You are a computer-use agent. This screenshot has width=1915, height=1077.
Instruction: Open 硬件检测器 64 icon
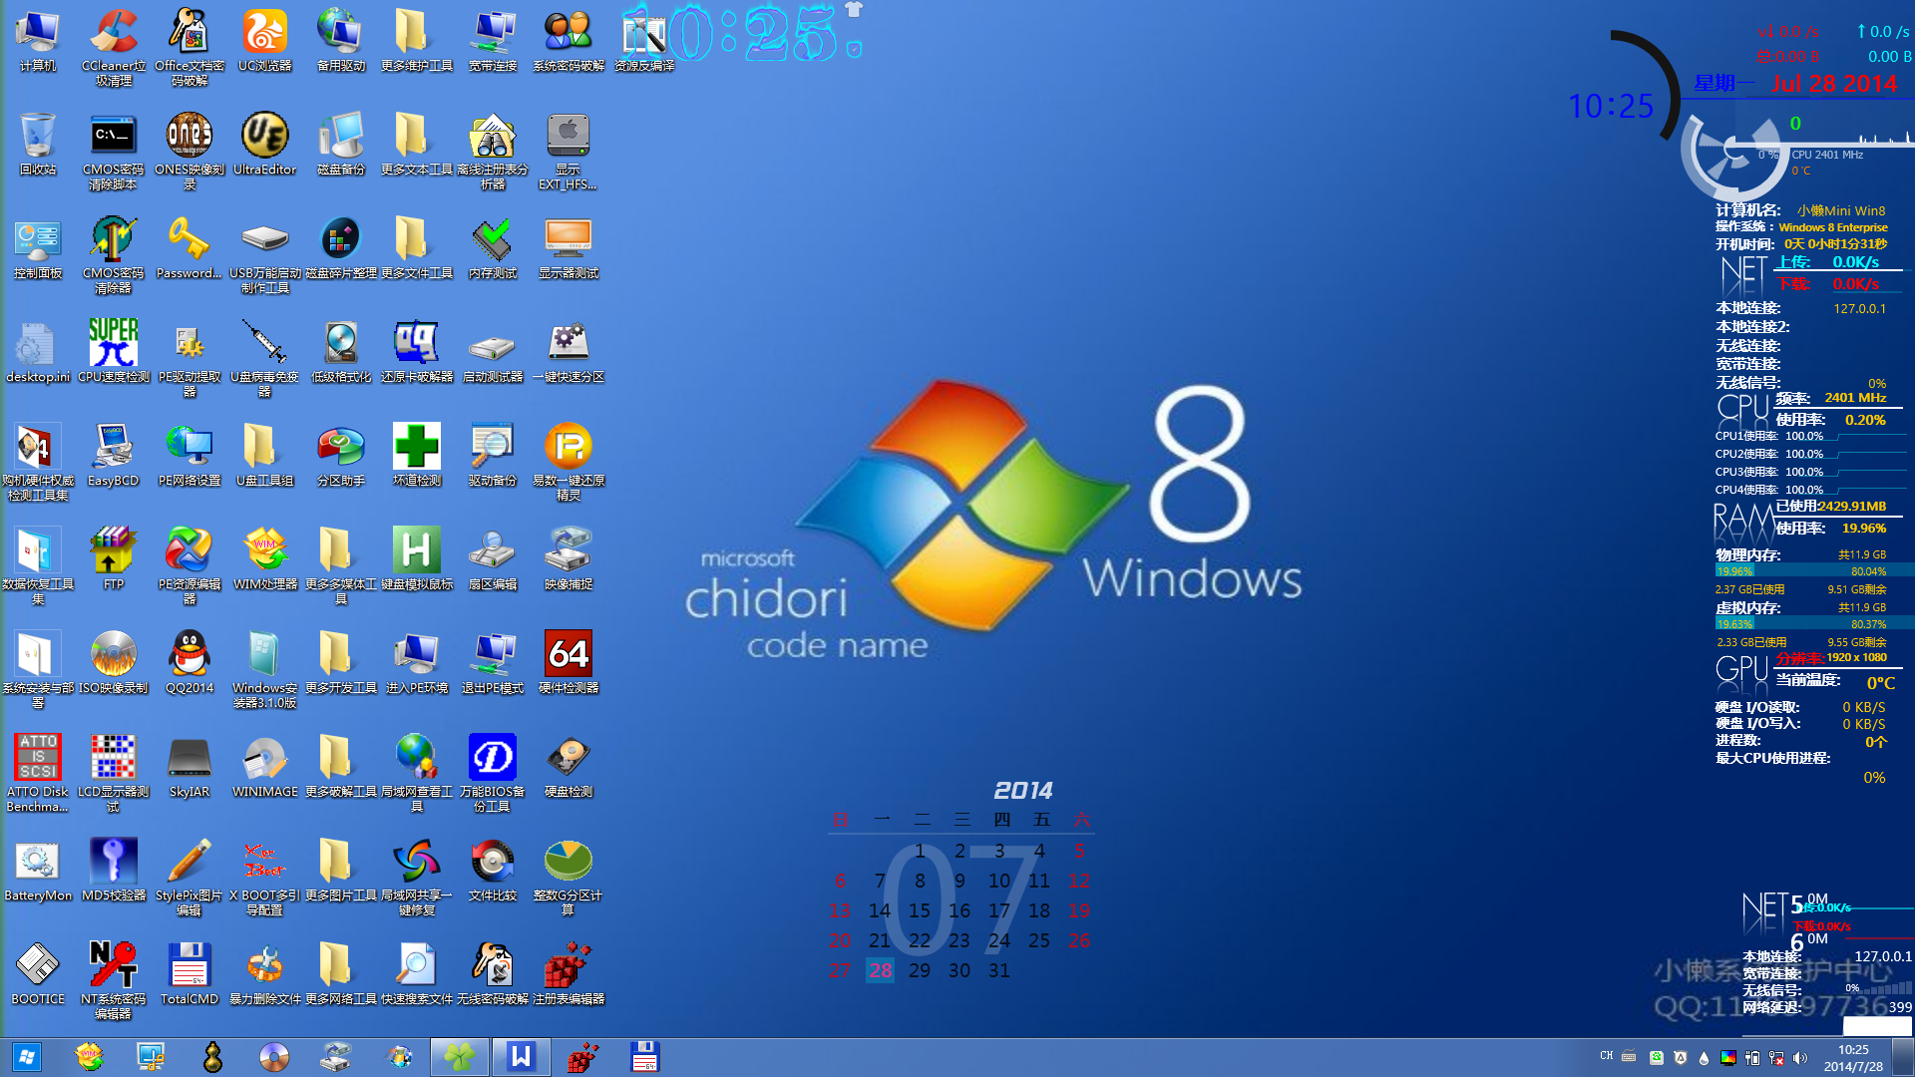coord(569,662)
